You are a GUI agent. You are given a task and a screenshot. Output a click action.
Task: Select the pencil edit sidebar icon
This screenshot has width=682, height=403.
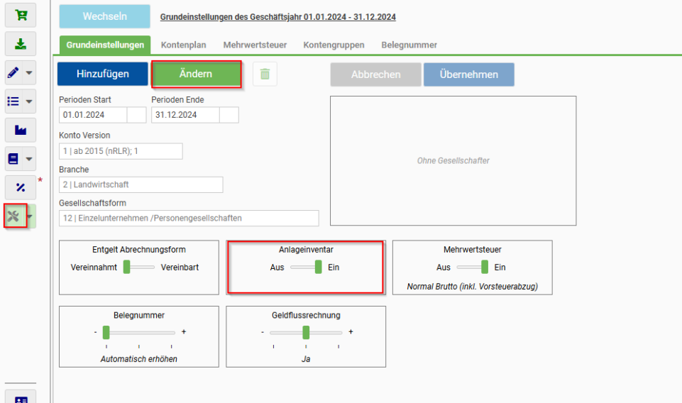pyautogui.click(x=13, y=72)
